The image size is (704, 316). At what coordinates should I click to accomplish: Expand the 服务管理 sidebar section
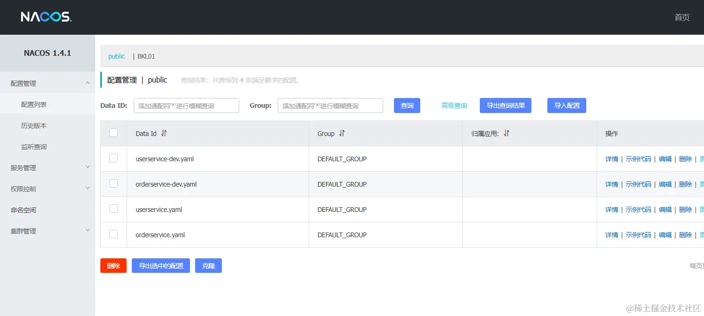point(47,167)
